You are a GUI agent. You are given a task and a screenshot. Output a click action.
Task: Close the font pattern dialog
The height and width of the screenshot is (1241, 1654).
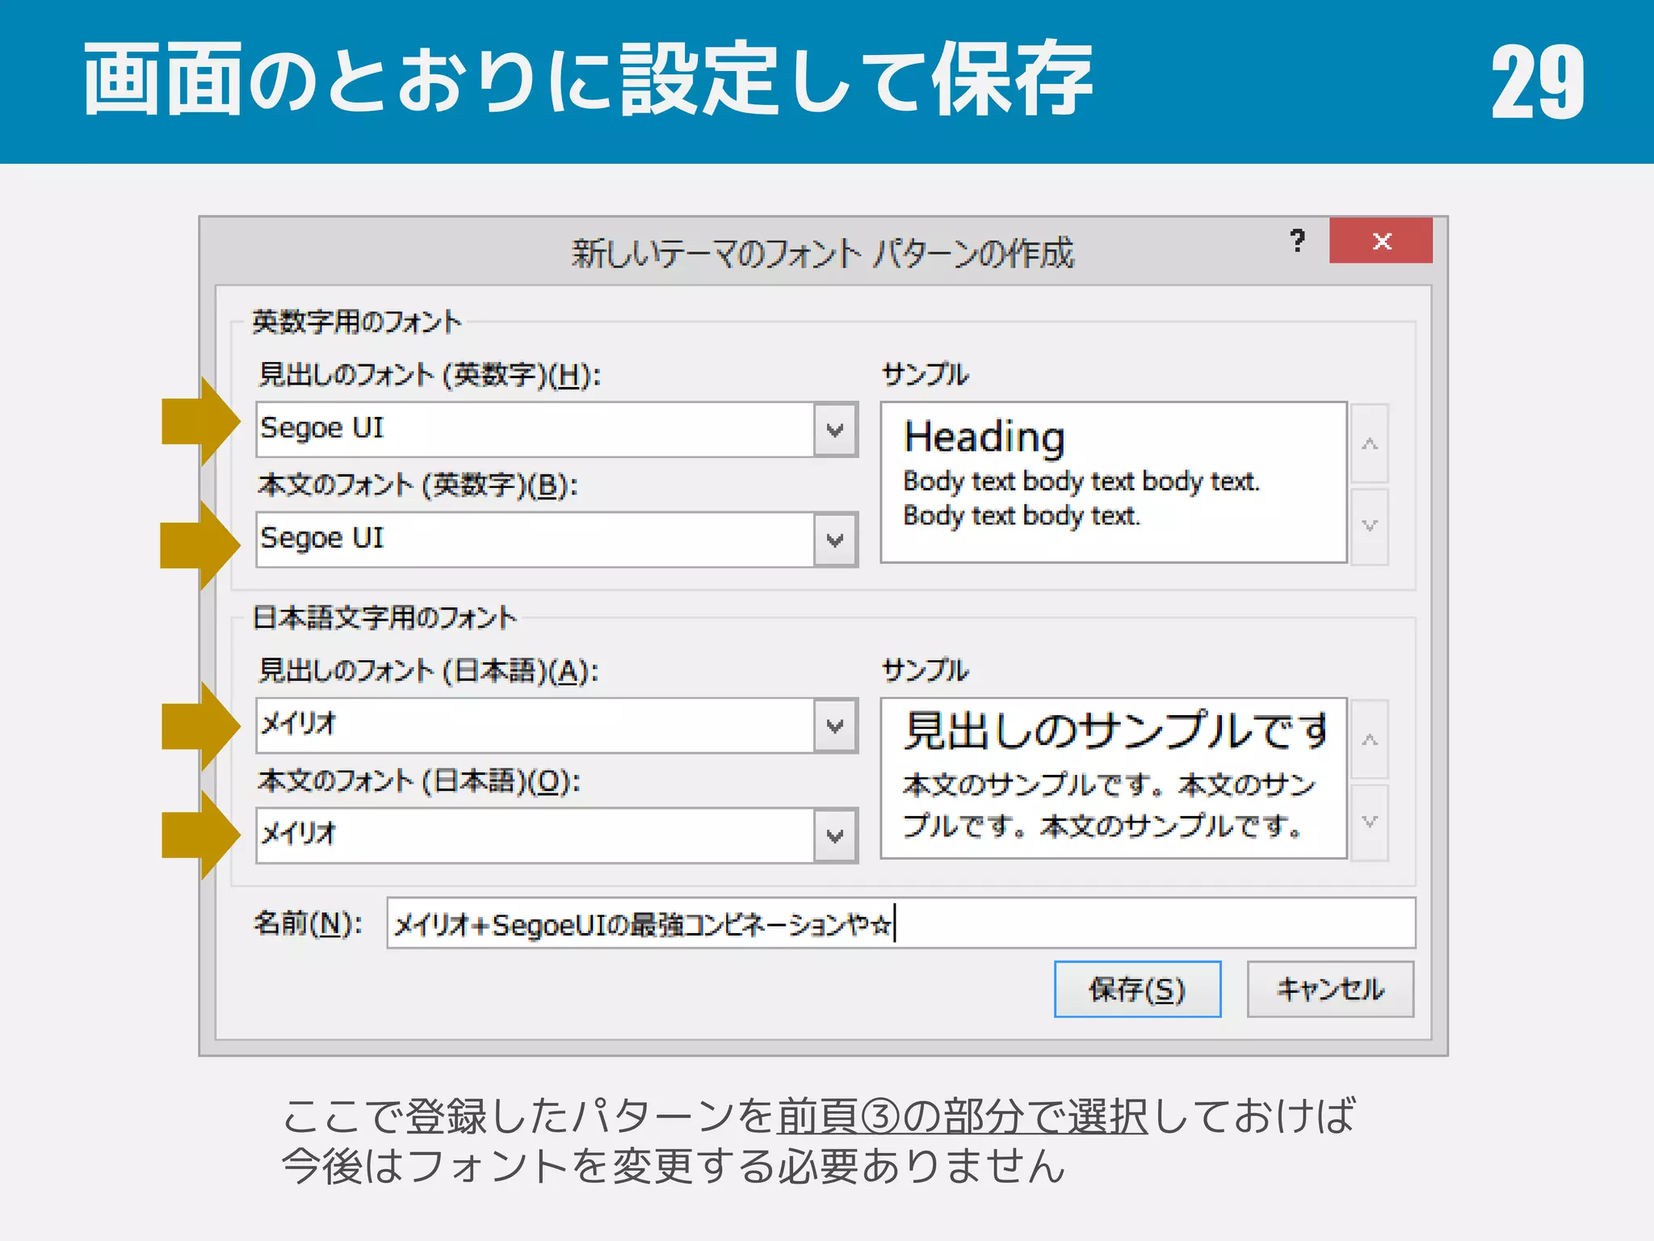point(1381,241)
